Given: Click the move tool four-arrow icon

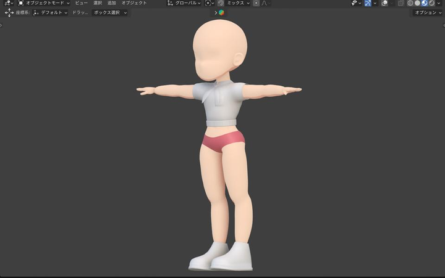Looking at the screenshot, I should tap(9, 12).
